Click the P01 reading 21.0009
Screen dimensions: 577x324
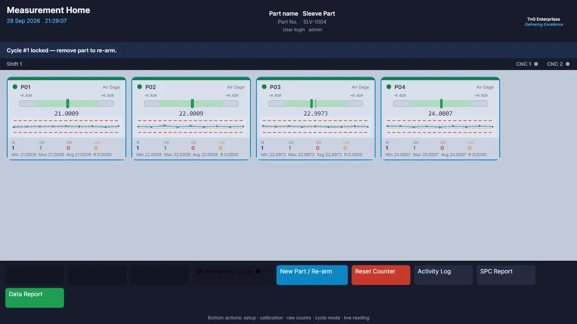pyautogui.click(x=66, y=113)
